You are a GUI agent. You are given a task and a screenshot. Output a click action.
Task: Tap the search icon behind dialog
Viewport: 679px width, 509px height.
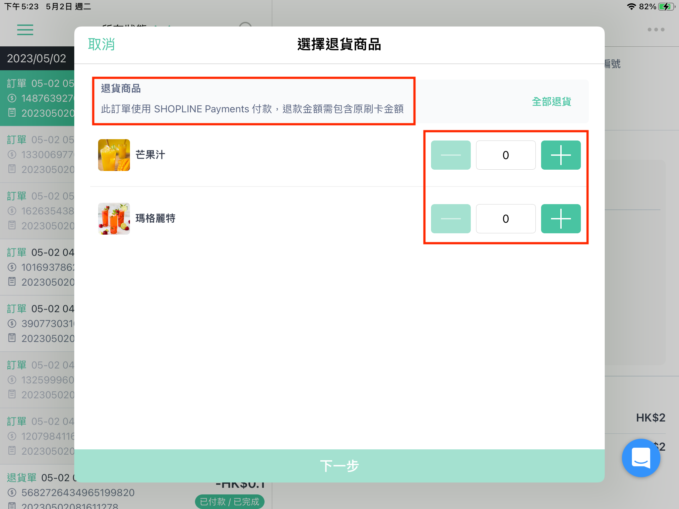click(x=245, y=25)
